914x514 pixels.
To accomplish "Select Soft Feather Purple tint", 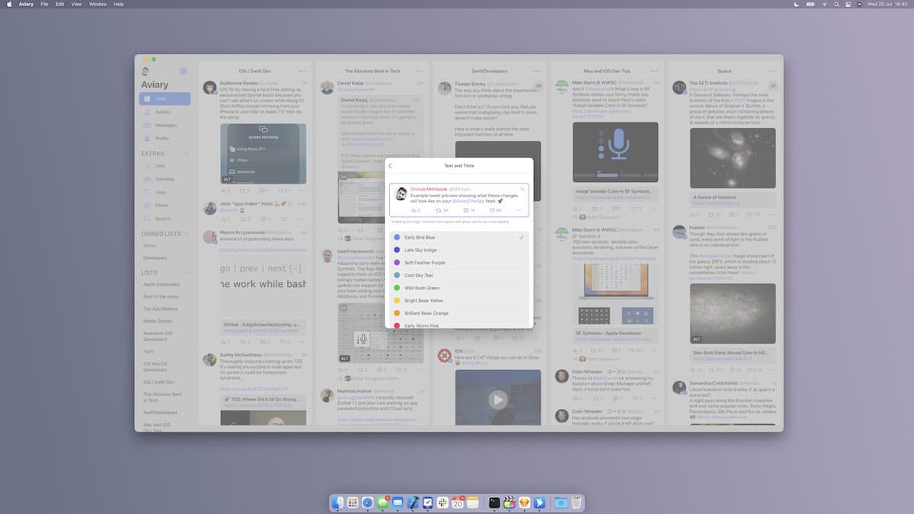I will (x=459, y=263).
